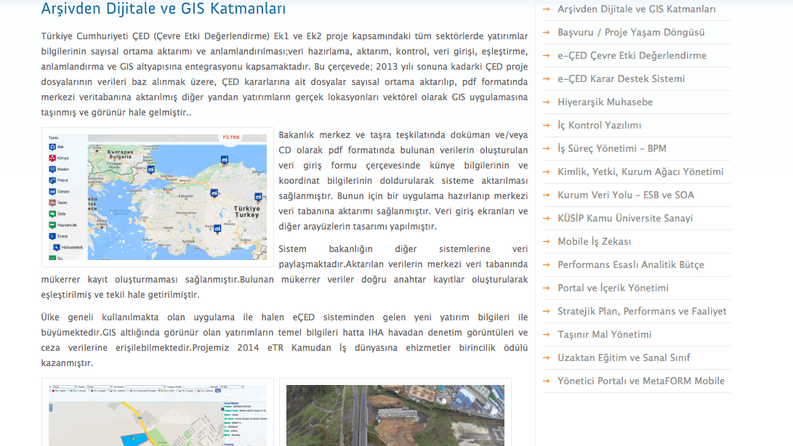The height and width of the screenshot is (446, 793).
Task: Open İş Süreç Yönetimi – BPM link
Action: [x=611, y=148]
